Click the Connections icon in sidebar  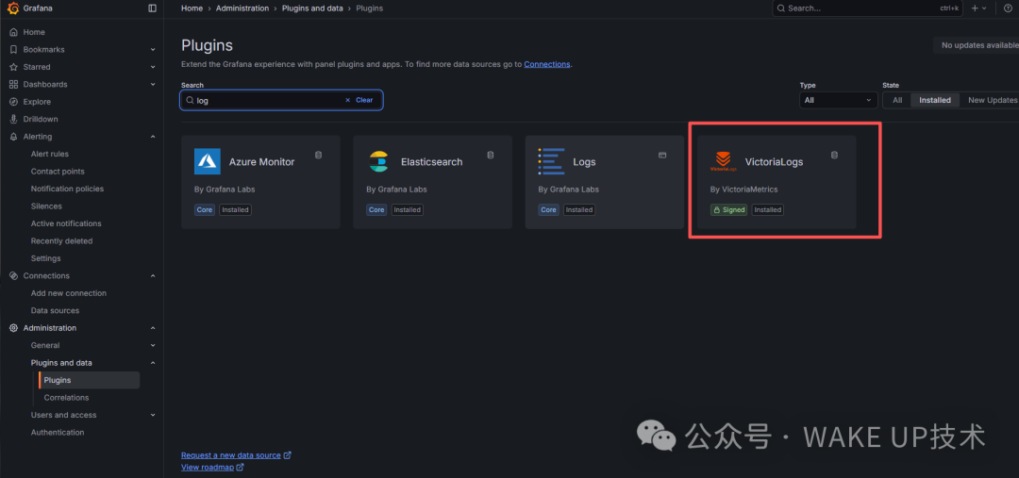13,275
